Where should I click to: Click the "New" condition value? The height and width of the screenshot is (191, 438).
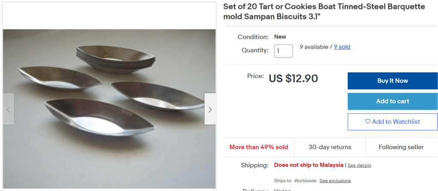click(x=280, y=37)
